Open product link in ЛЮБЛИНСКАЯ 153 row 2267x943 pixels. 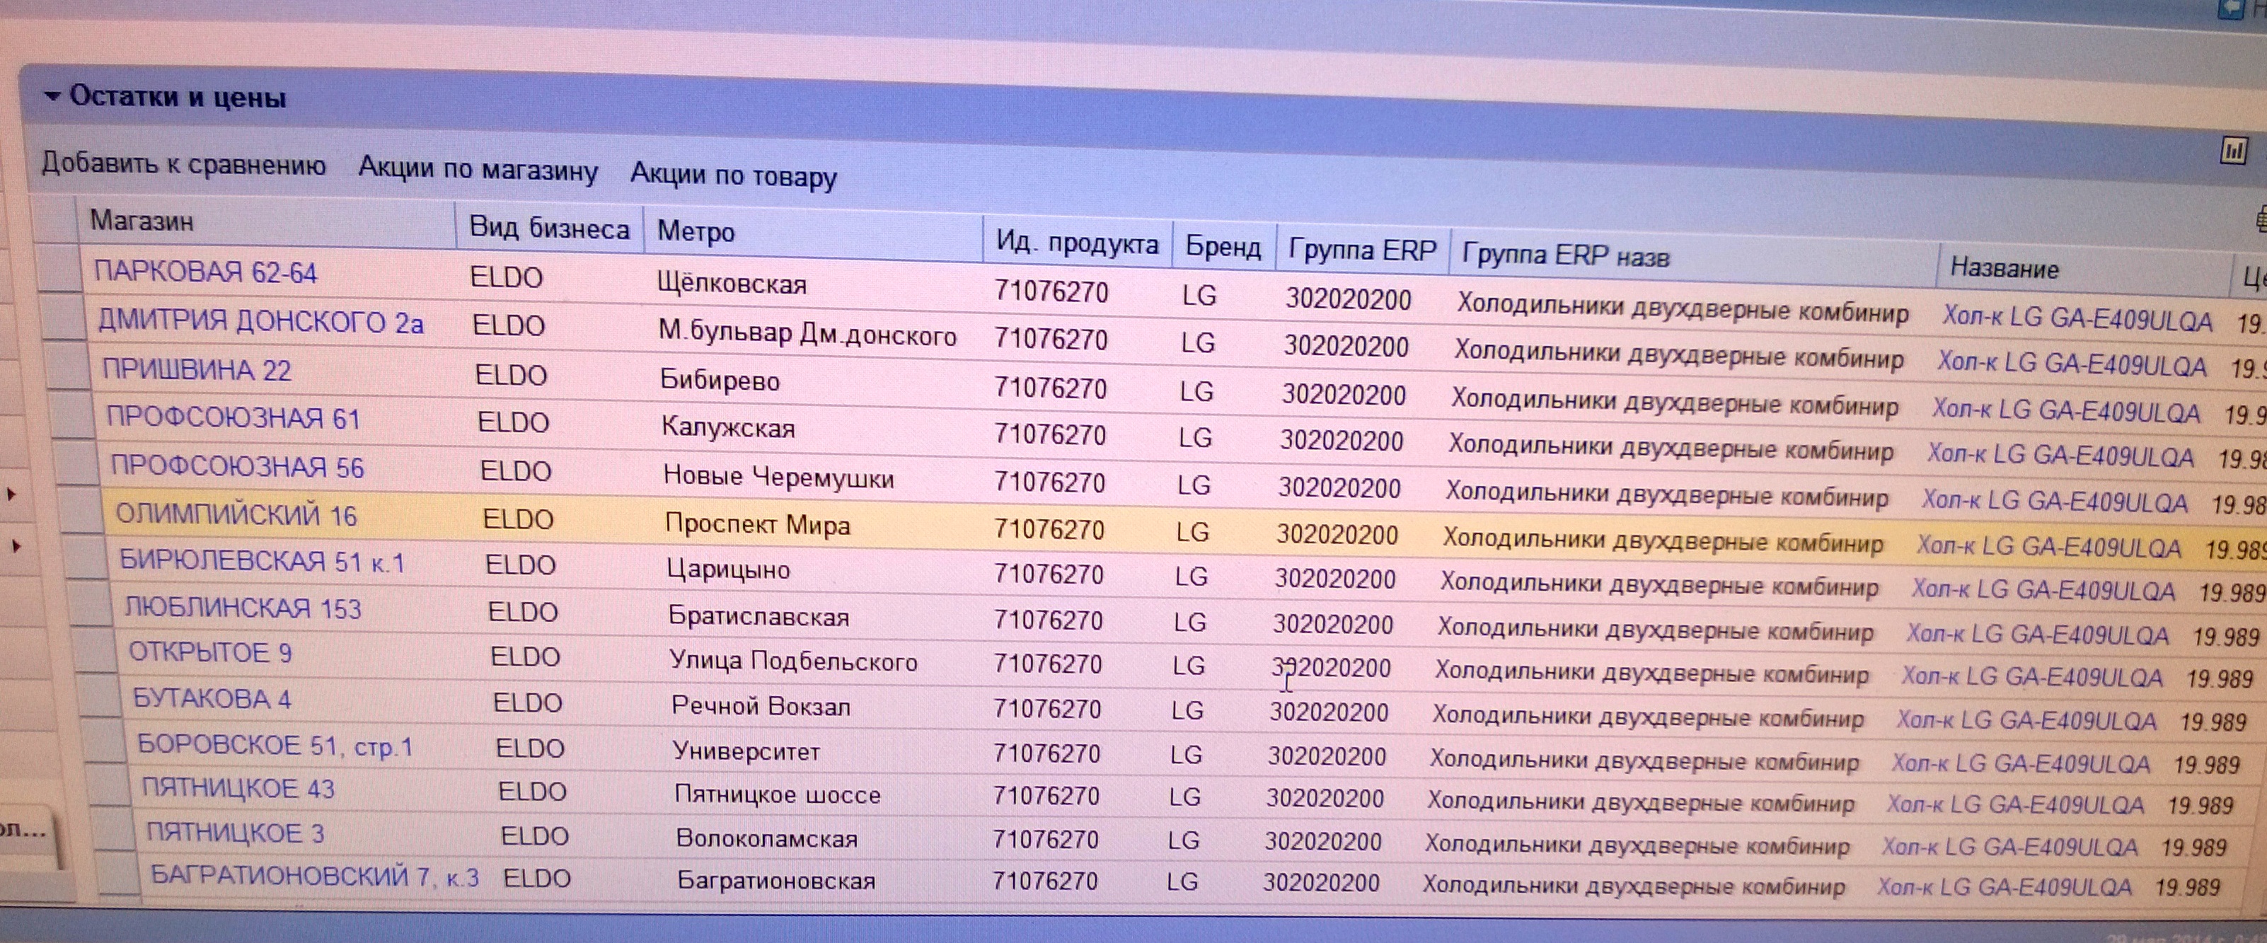point(2037,635)
